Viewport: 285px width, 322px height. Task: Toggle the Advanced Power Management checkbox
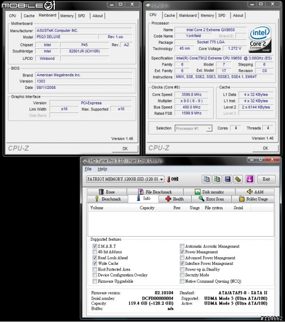click(x=182, y=258)
